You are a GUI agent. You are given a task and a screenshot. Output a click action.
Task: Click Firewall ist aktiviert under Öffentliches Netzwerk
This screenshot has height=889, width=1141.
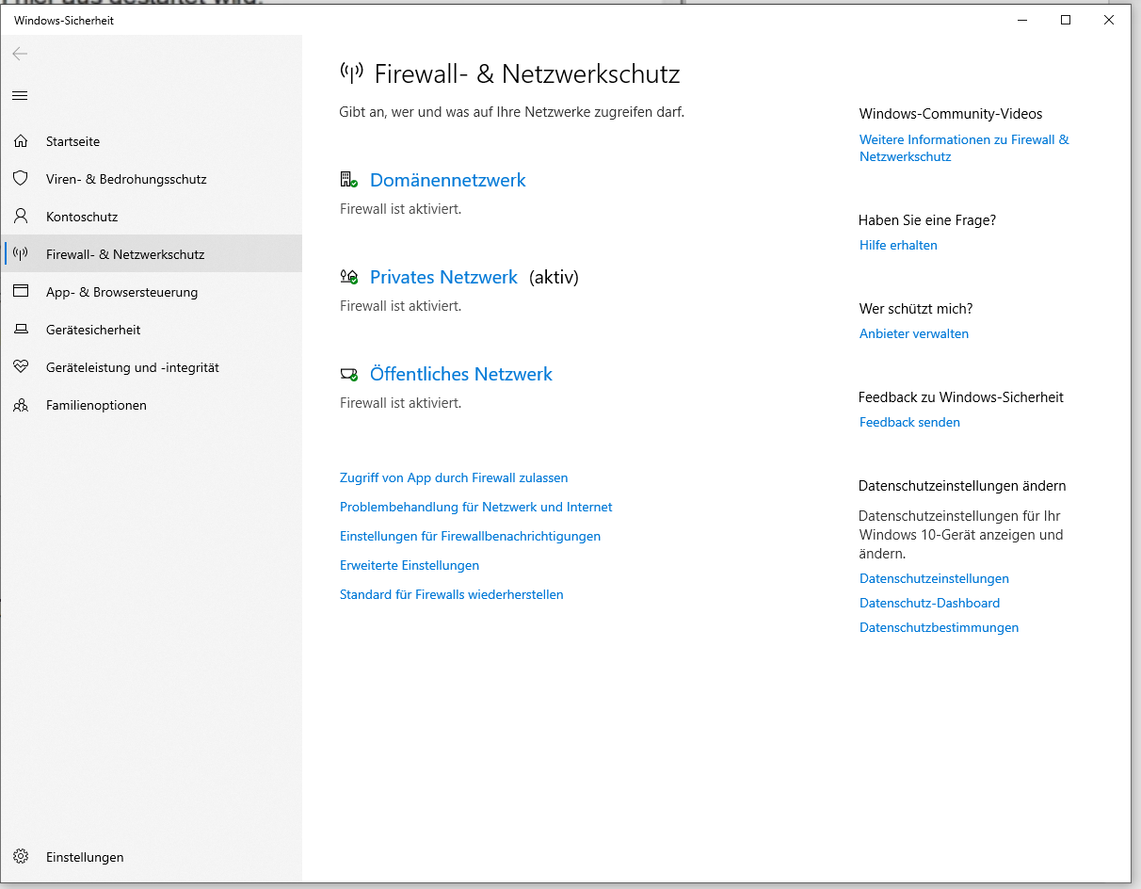(x=401, y=403)
